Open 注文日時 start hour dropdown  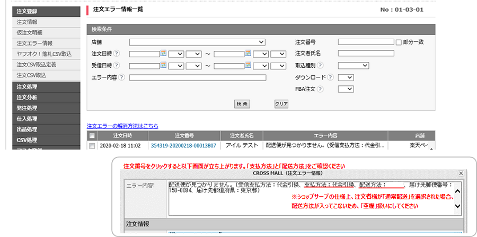coord(176,54)
